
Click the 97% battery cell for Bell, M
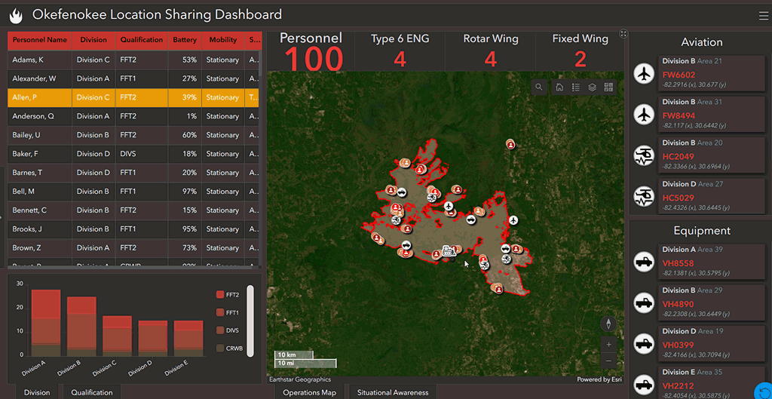(x=185, y=191)
